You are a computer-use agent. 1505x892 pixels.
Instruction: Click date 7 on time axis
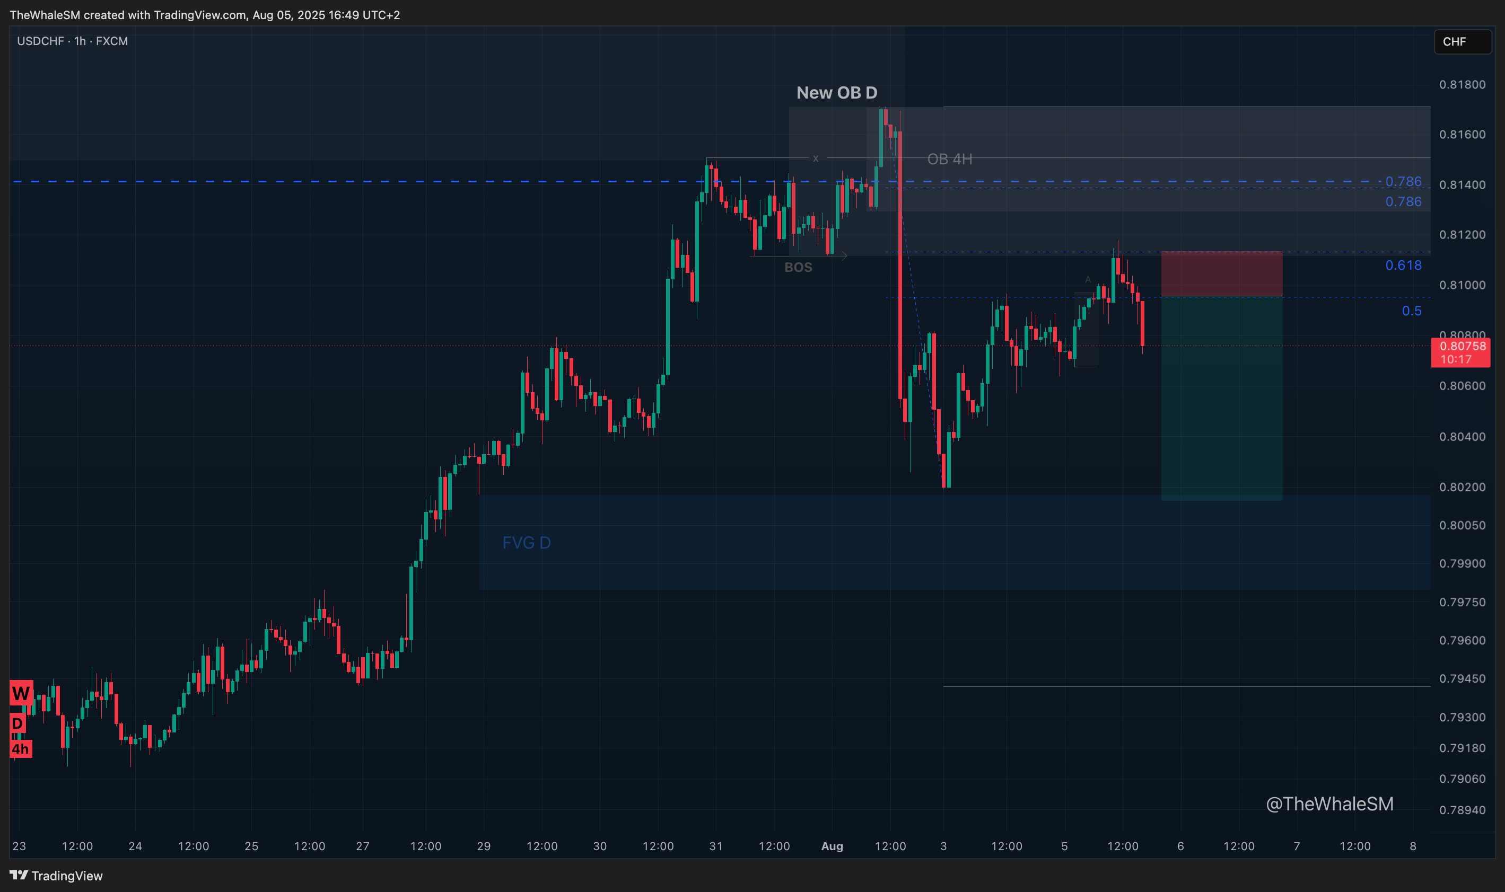tap(1297, 846)
